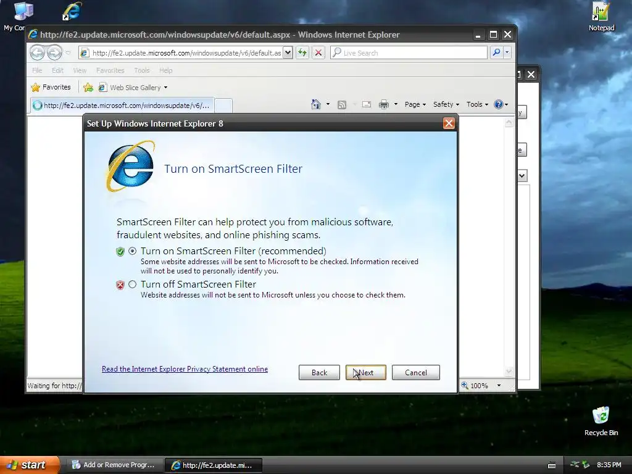This screenshot has height=474, width=632.
Task: Open the search provider dropdown arrow
Action: tap(507, 52)
